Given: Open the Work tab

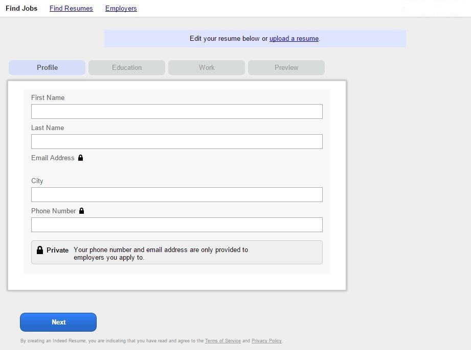Looking at the screenshot, I should tap(207, 67).
